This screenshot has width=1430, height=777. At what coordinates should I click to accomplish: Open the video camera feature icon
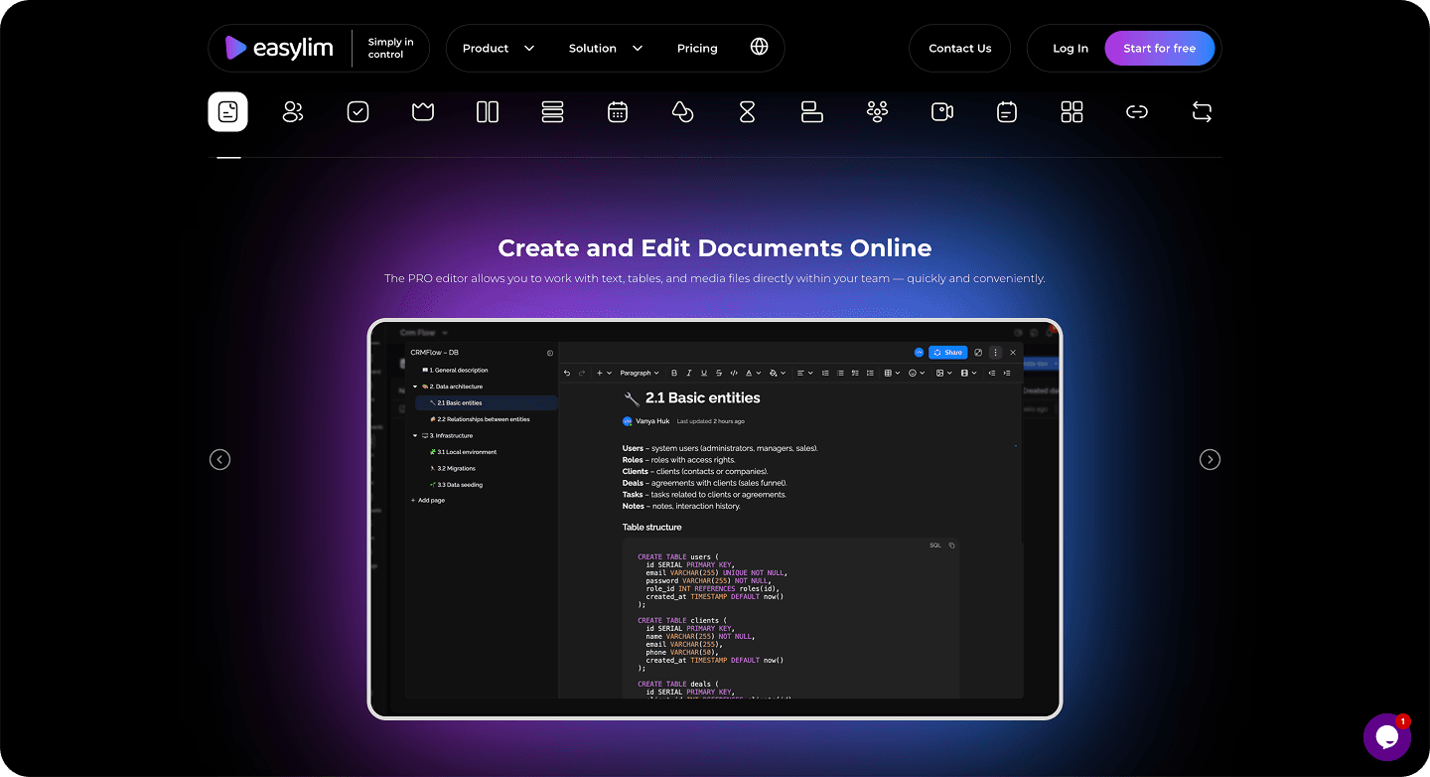[x=941, y=112]
